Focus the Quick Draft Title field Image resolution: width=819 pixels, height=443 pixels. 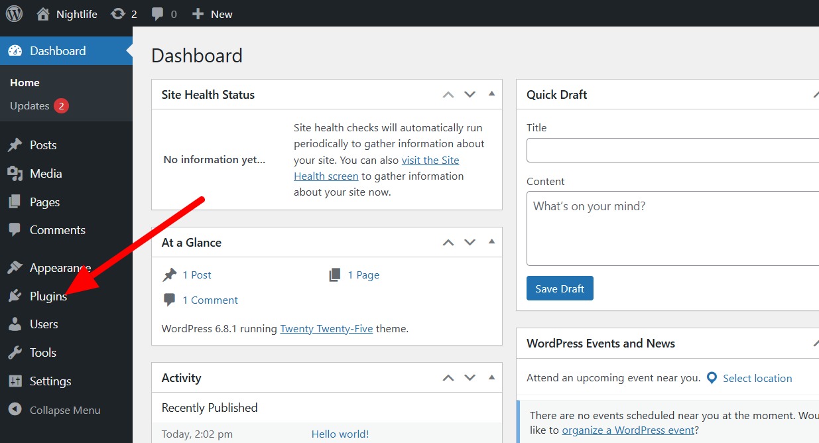tap(672, 151)
